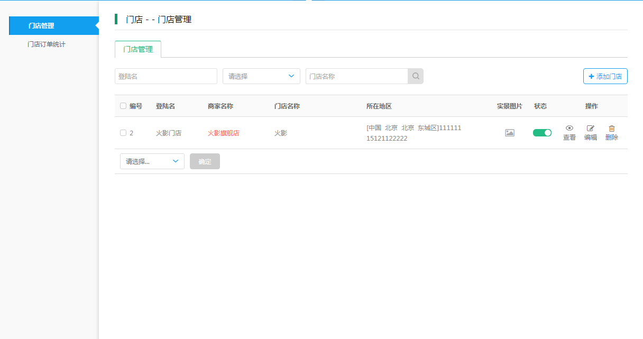Screen dimensions: 643x339
Task: View details via the eye icon 查看
Action: (569, 133)
